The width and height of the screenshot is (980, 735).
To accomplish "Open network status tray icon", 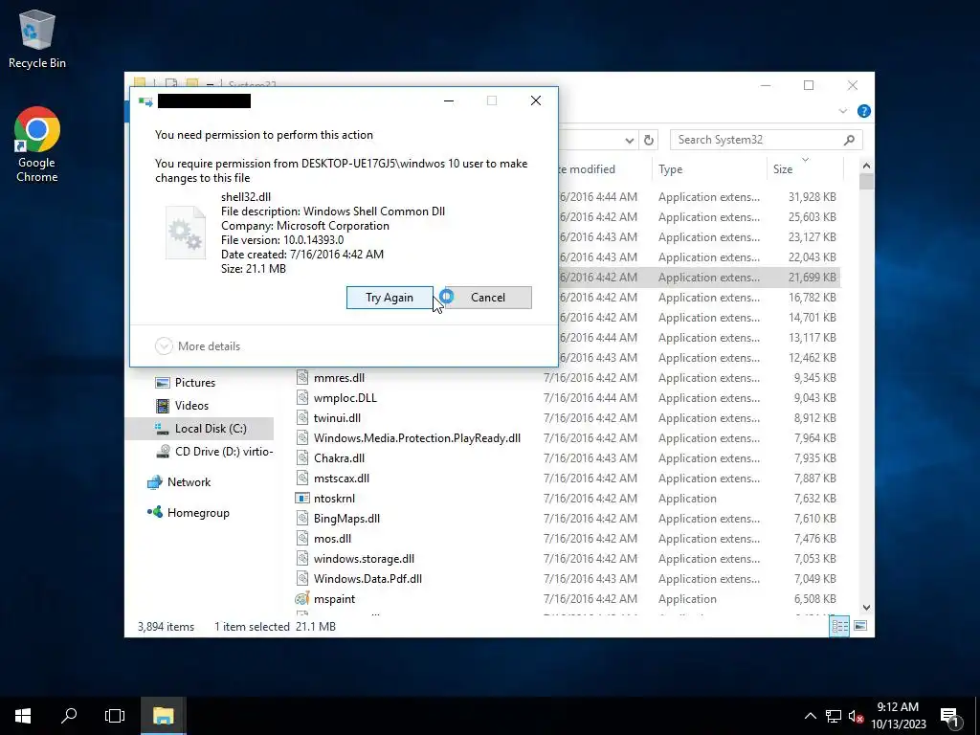I will (834, 716).
